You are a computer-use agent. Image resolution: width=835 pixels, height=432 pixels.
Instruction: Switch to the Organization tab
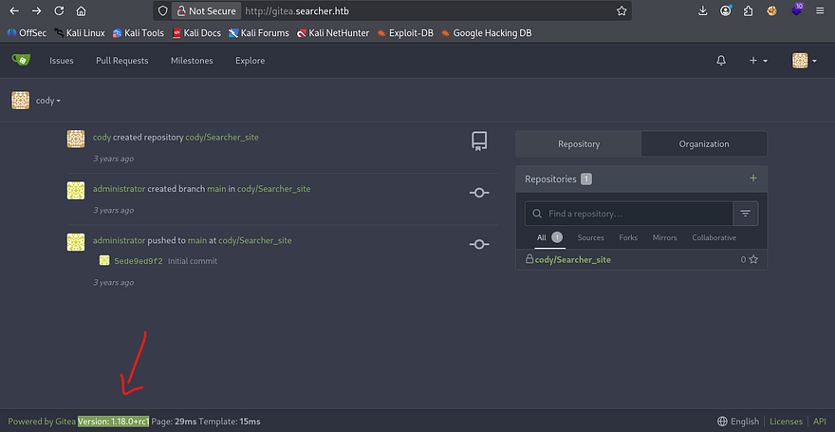pyautogui.click(x=703, y=144)
